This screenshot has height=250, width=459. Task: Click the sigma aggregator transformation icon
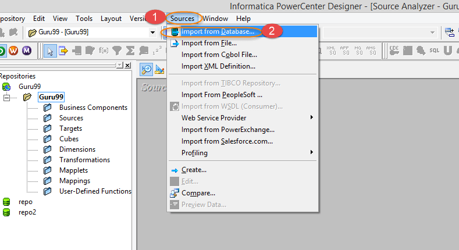pos(130,51)
